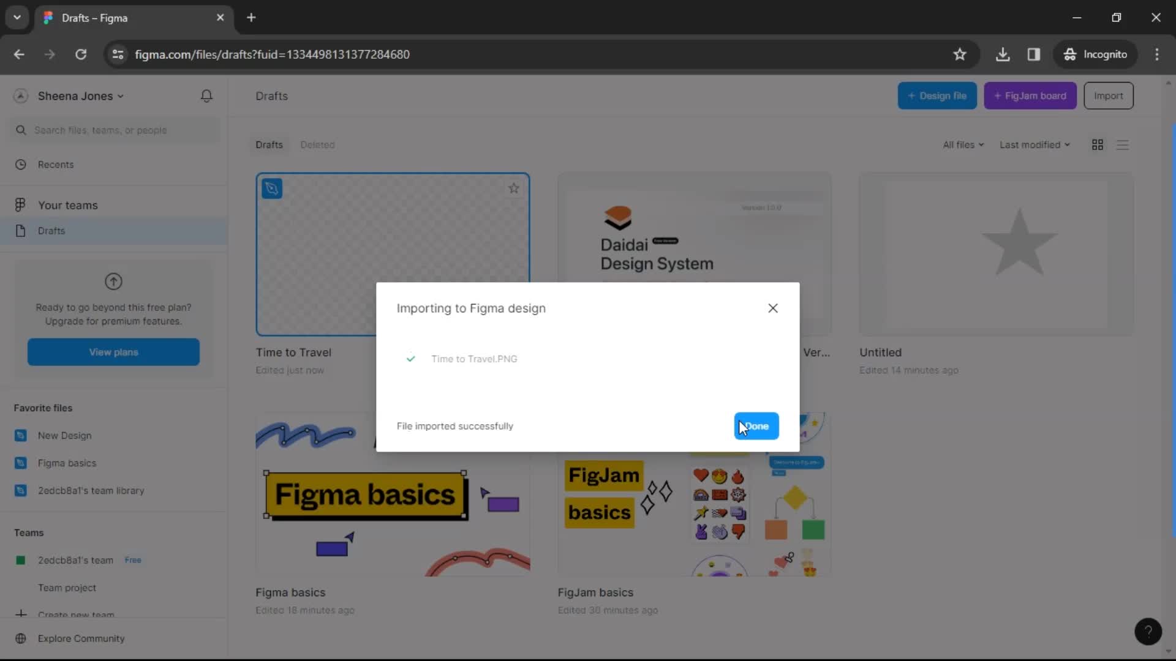This screenshot has height=661, width=1176.
Task: Click the help question mark icon bottom right
Action: tap(1147, 631)
